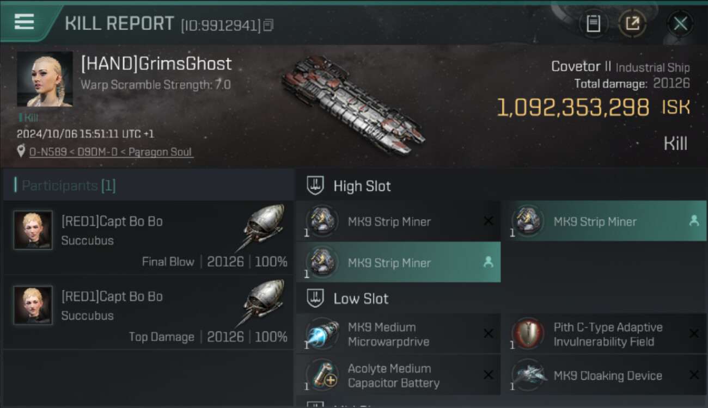The height and width of the screenshot is (408, 708).
Task: Close the kill report window
Action: tap(680, 23)
